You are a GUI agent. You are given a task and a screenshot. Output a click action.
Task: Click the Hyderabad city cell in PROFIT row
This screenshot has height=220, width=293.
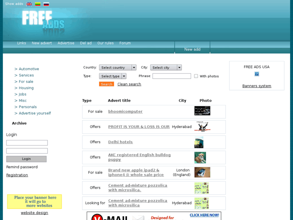182,127
